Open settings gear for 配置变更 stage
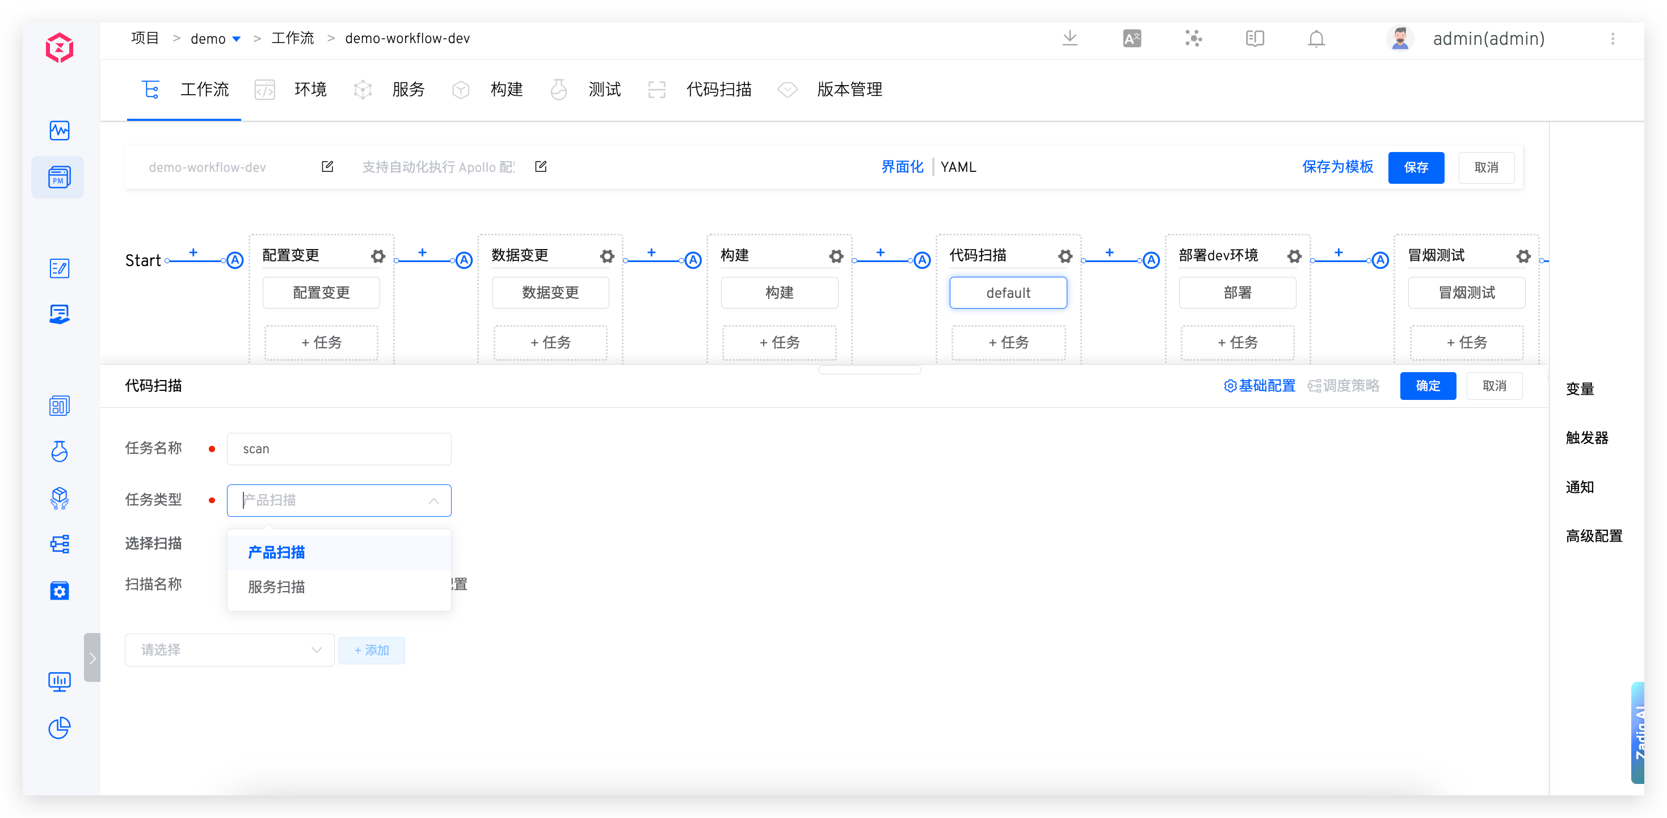The width and height of the screenshot is (1667, 818). pos(378,256)
